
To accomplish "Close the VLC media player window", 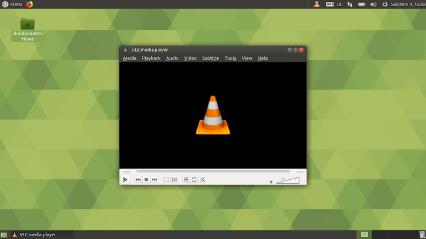I will (x=301, y=50).
